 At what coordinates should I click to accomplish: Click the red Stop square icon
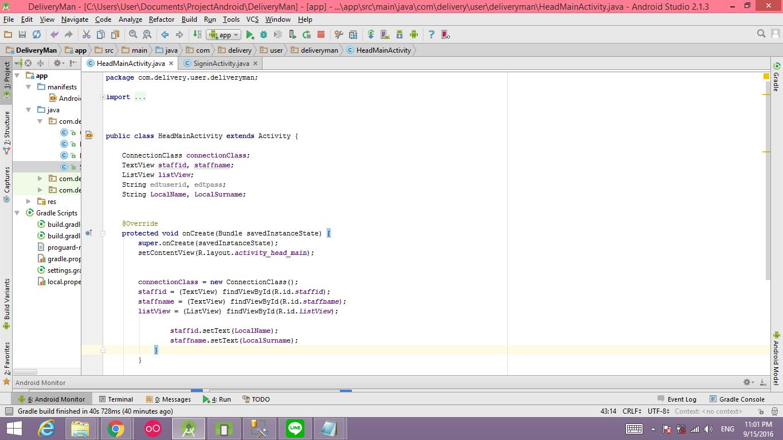(321, 35)
